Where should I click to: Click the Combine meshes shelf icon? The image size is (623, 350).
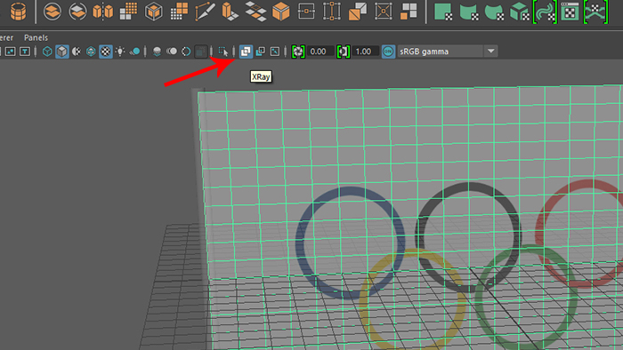click(x=52, y=12)
